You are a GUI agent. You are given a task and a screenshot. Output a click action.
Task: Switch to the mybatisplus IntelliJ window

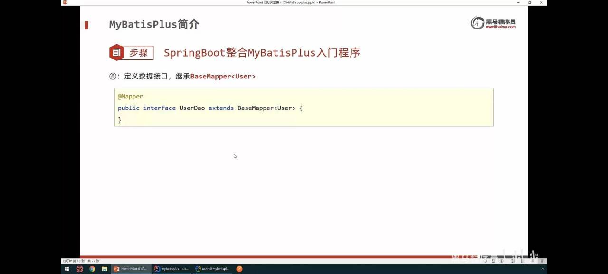(x=171, y=269)
